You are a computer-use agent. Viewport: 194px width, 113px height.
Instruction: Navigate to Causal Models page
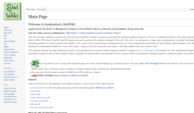[9, 41]
